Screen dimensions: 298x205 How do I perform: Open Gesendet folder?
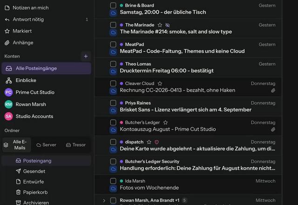pyautogui.click(x=46, y=171)
